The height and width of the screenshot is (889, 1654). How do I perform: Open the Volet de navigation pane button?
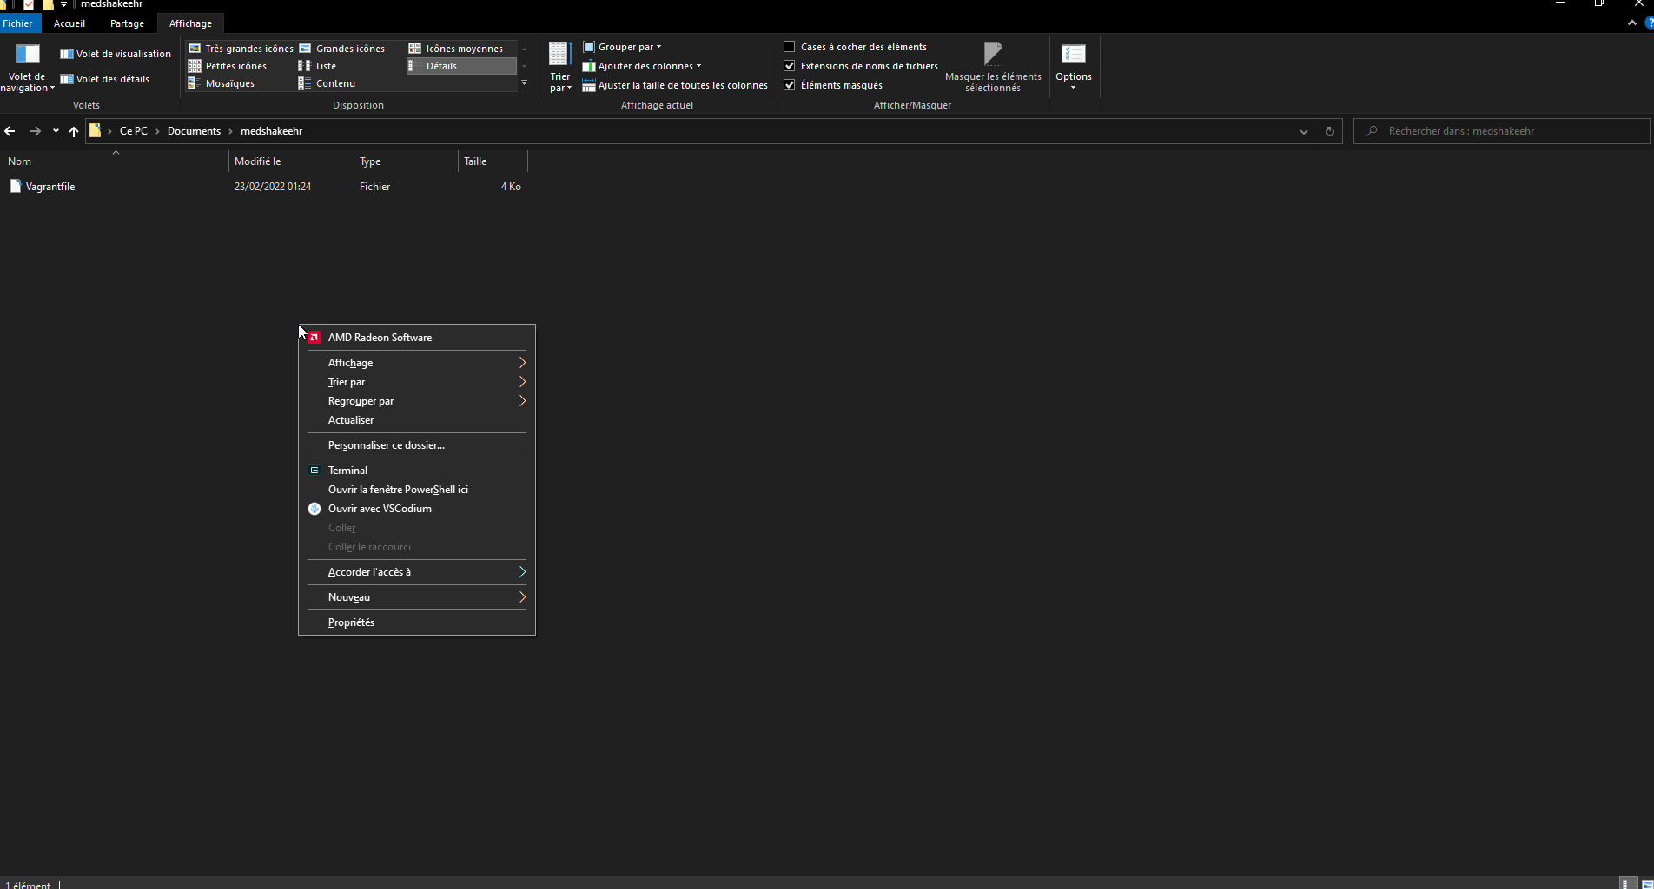pyautogui.click(x=27, y=67)
